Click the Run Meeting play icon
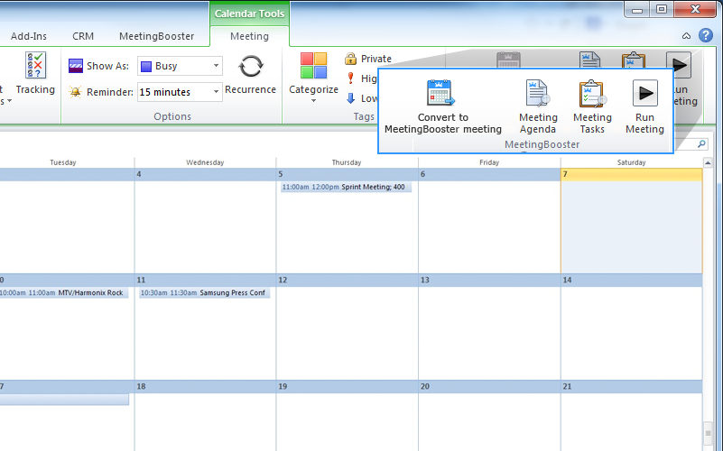 644,93
